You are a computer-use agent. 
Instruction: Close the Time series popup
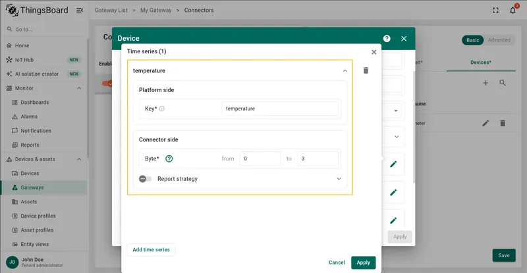374,52
